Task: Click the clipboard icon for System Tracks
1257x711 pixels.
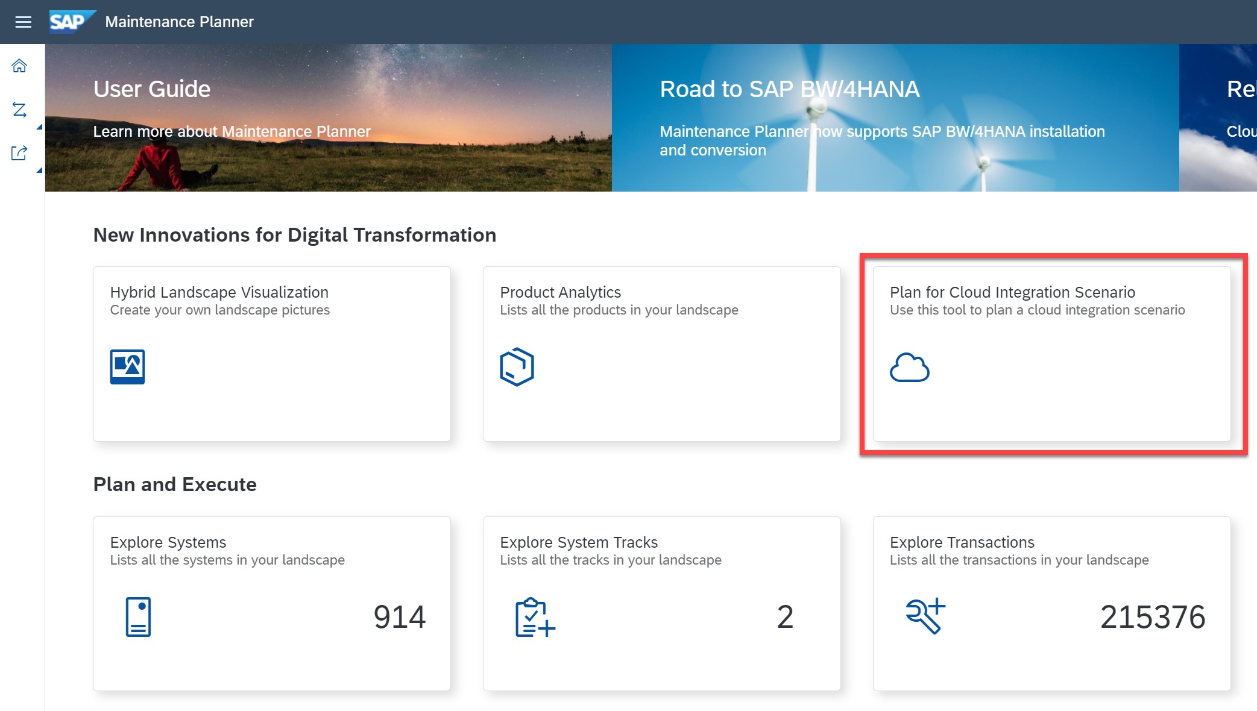Action: click(534, 617)
